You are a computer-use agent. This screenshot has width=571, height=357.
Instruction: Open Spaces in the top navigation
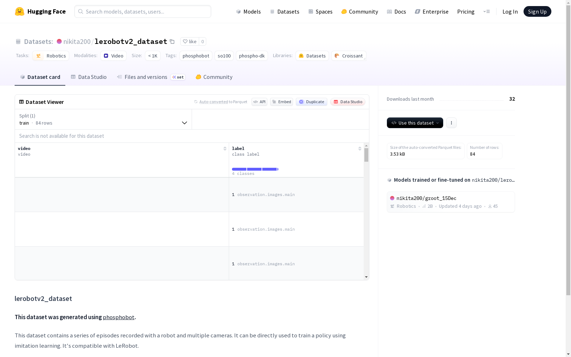pos(320,11)
